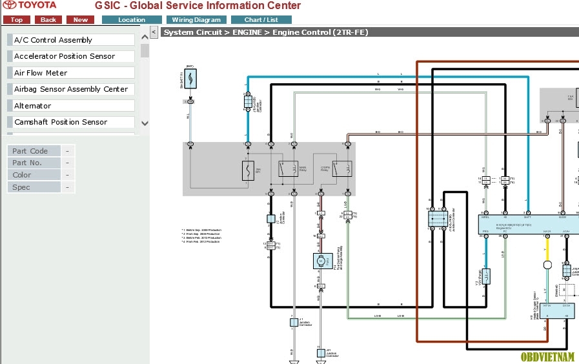Click the EFI fuse symbol in the diagram
The width and height of the screenshot is (579, 364).
pos(248,171)
